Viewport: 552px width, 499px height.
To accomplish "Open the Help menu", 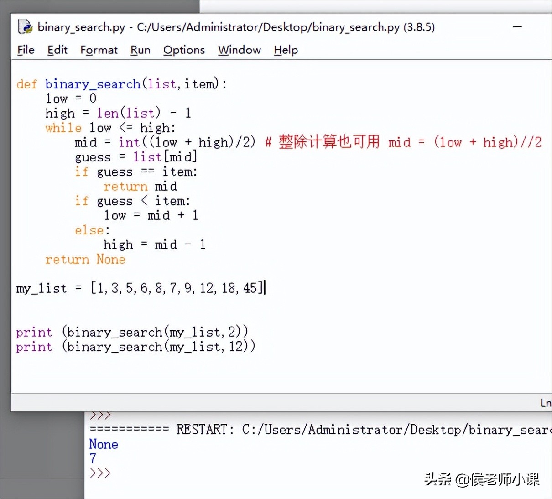I will tap(285, 50).
